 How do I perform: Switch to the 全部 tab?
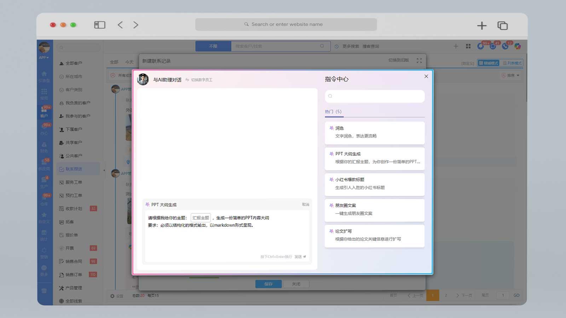114,61
